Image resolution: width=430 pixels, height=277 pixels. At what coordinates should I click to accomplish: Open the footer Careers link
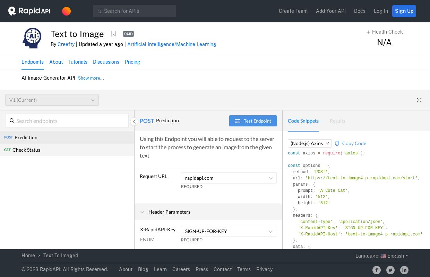point(181,269)
